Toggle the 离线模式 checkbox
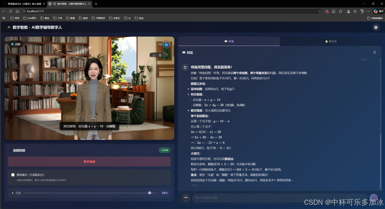The height and width of the screenshot is (209, 385). click(13, 175)
